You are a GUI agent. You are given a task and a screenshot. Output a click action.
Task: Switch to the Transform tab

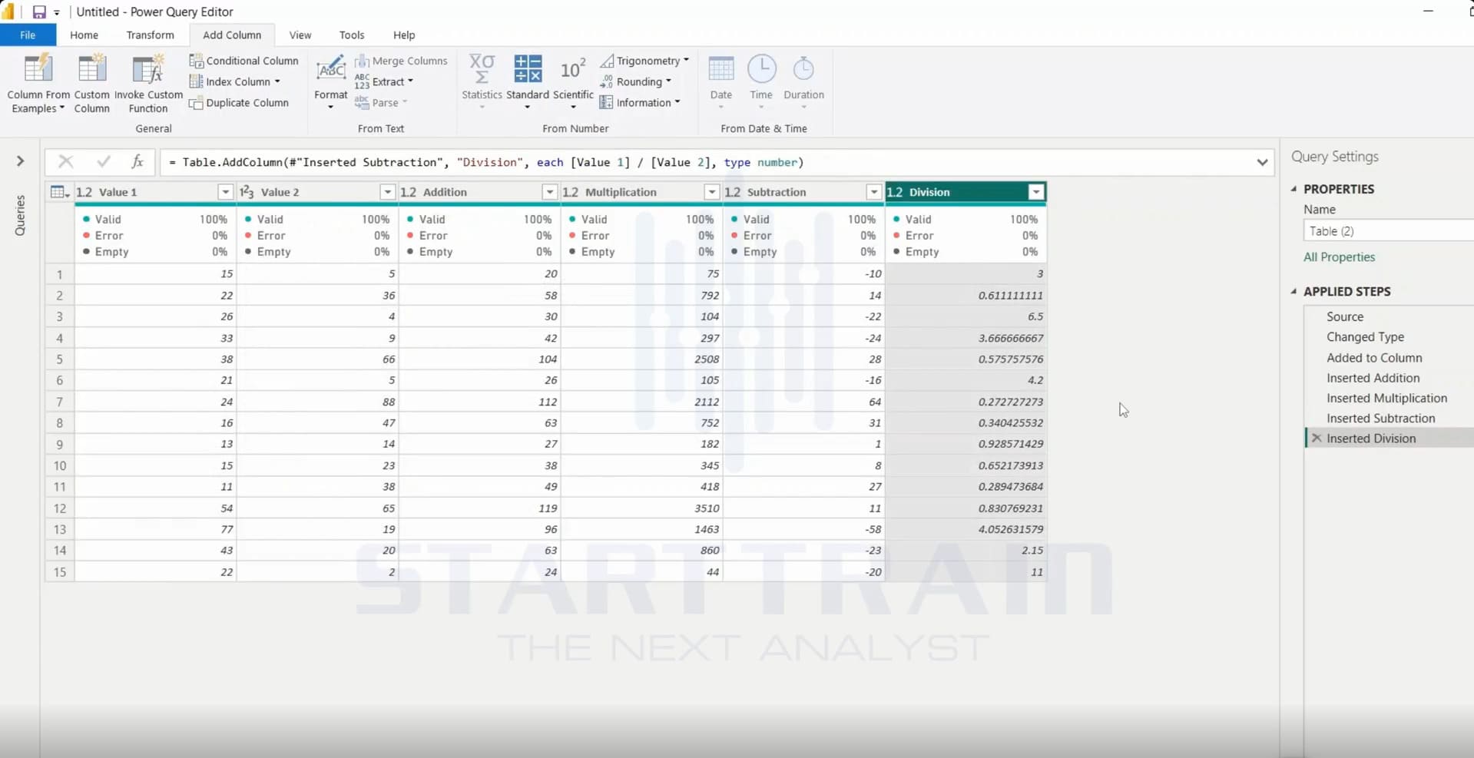[150, 35]
